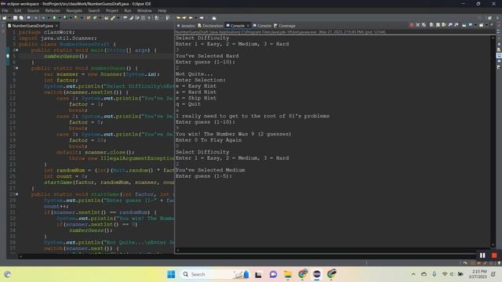Click the Clear Console icon

coord(431,24)
